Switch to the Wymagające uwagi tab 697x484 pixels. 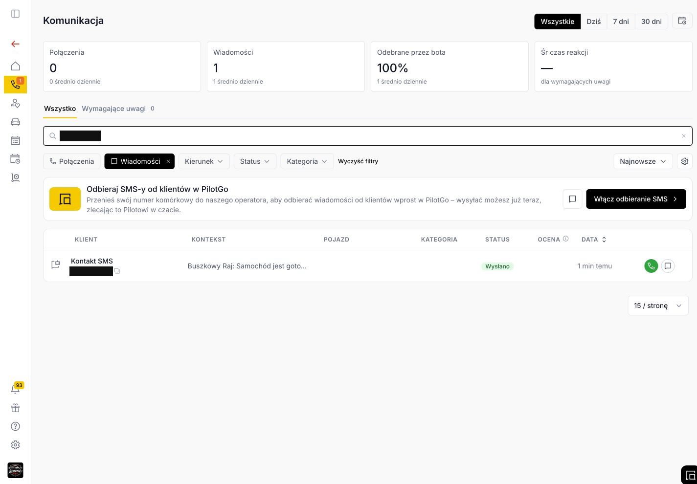tap(118, 109)
